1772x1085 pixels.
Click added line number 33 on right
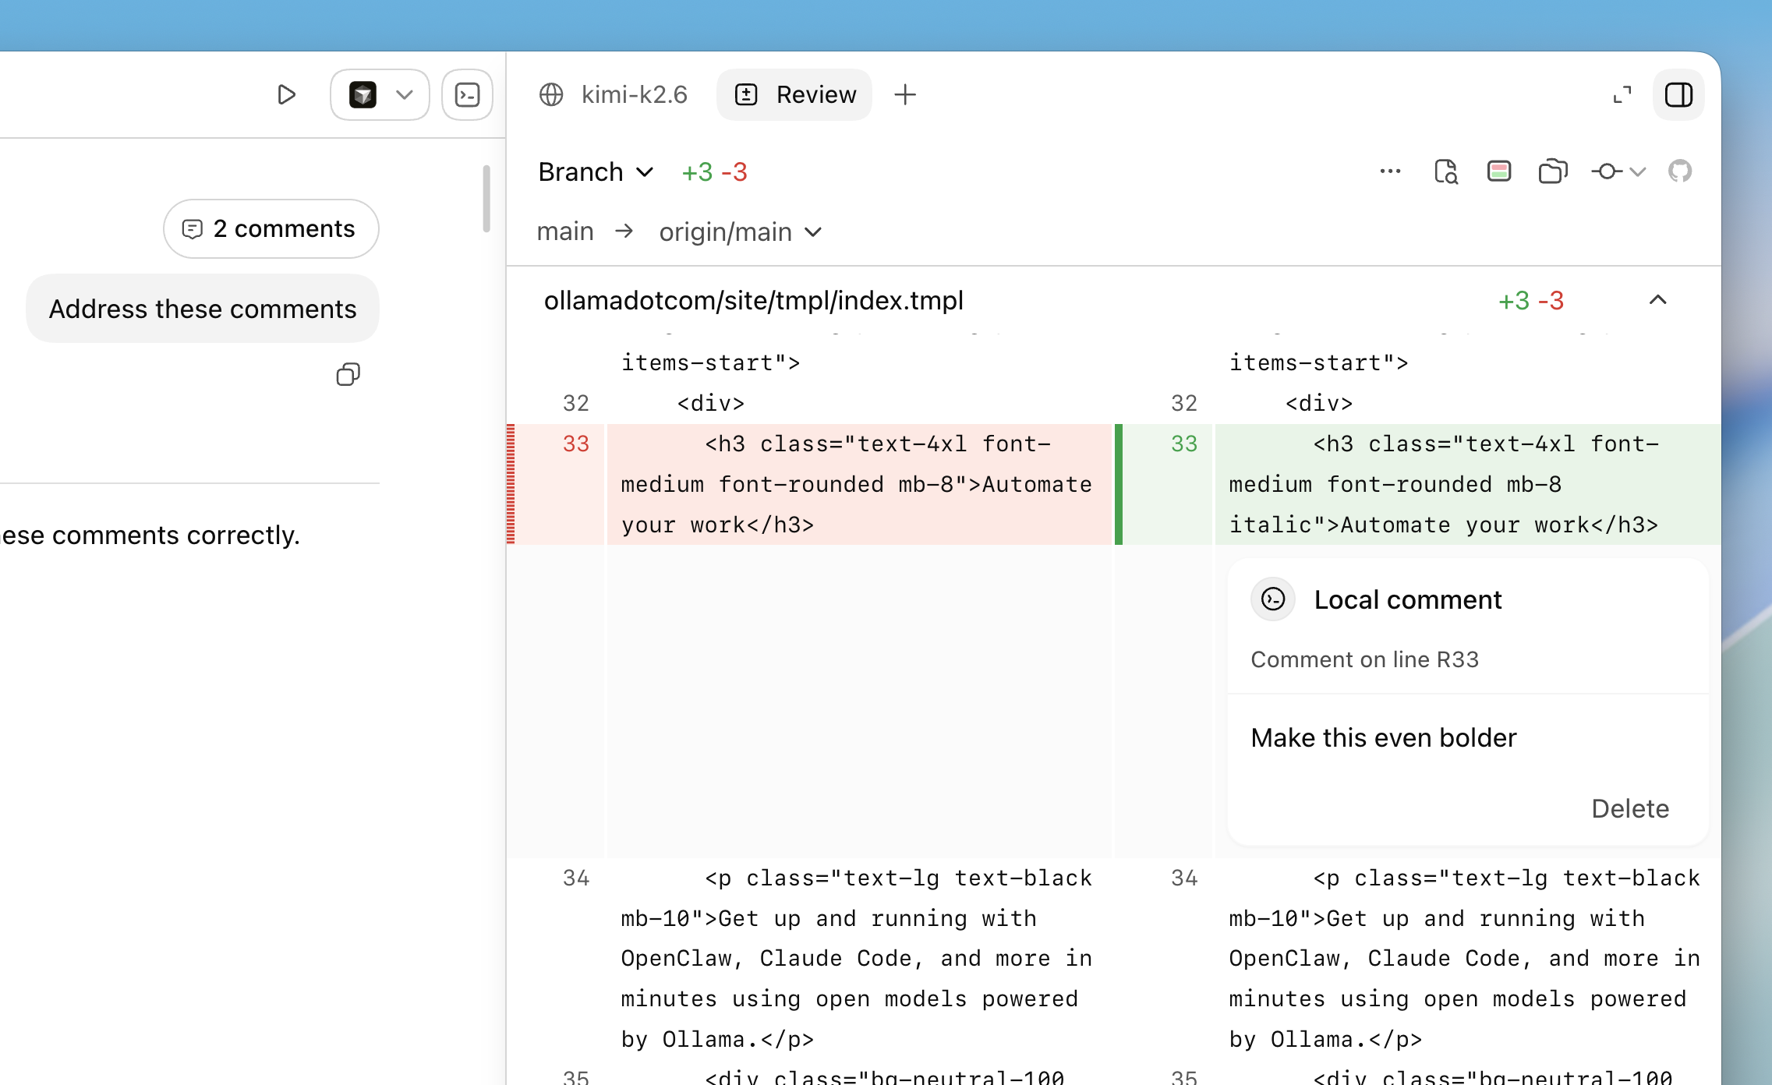(1184, 444)
